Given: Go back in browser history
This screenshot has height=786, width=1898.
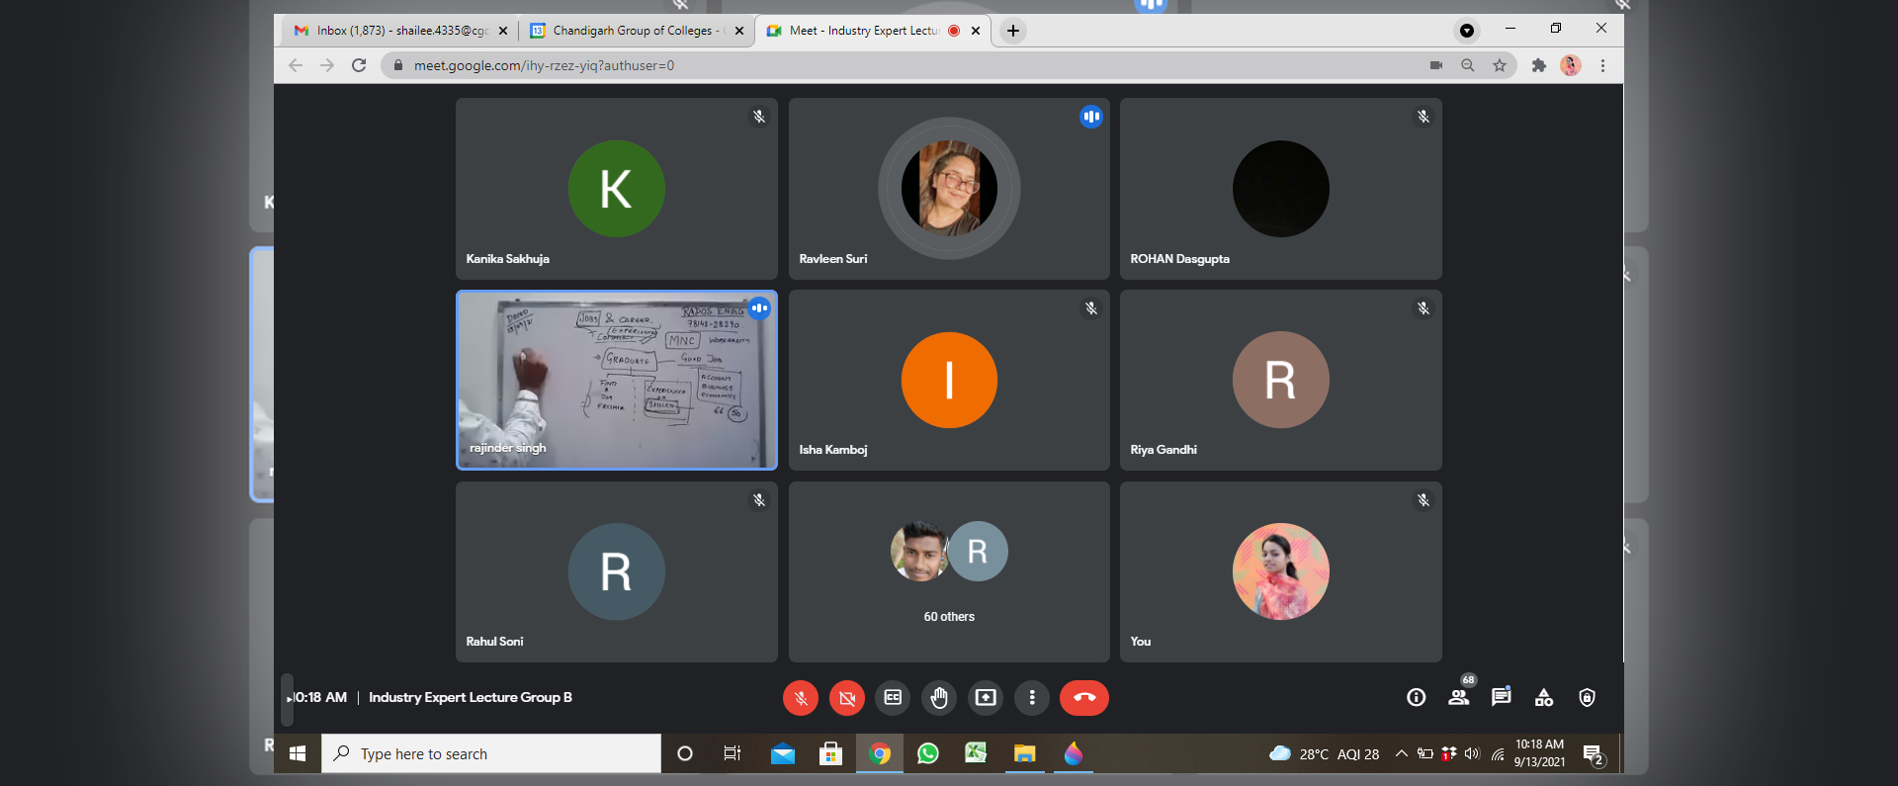Looking at the screenshot, I should [296, 65].
